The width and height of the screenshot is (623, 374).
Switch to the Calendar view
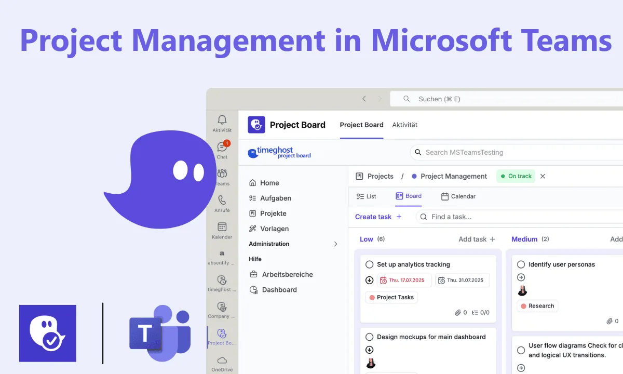(458, 196)
